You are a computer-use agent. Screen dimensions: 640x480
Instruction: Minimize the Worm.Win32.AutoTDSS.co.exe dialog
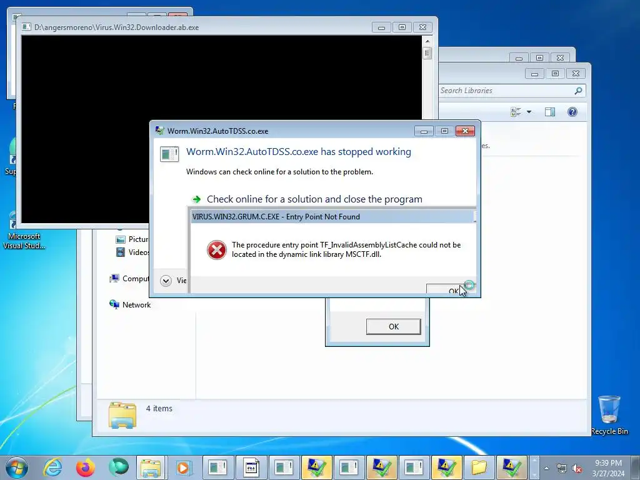[424, 131]
